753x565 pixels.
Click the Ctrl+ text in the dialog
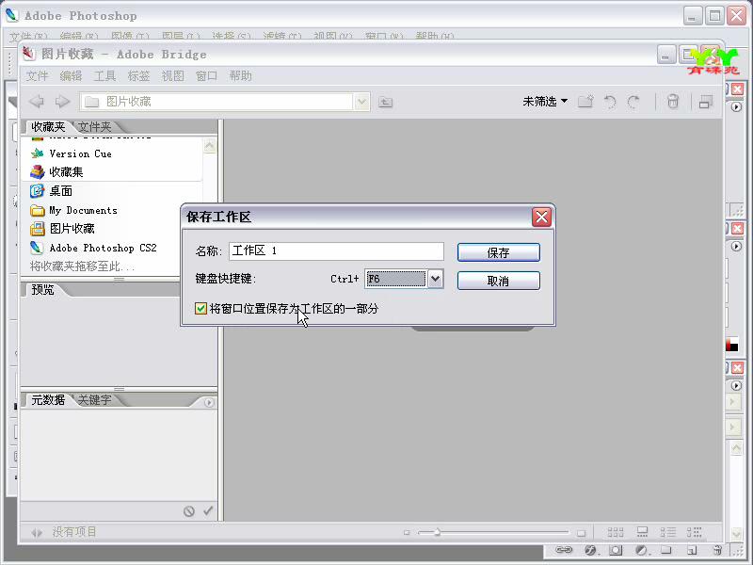pyautogui.click(x=344, y=279)
